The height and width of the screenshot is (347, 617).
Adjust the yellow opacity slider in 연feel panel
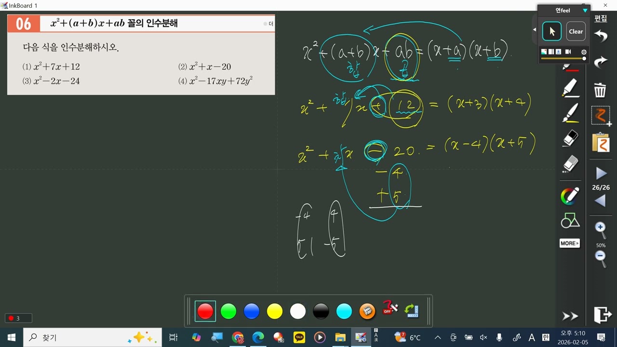[x=563, y=59]
